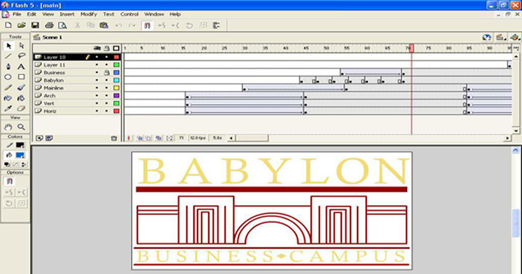
Task: Toggle visibility dot for Babylon layer
Action: click(97, 80)
